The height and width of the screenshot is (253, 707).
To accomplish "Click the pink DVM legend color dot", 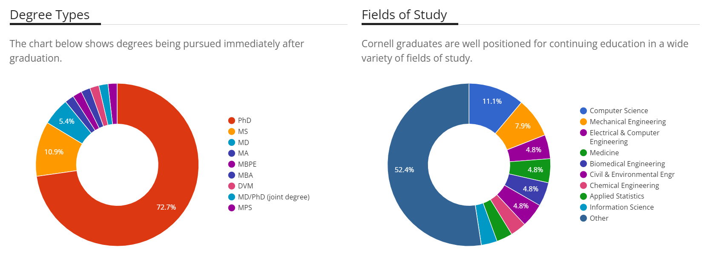I will coord(232,186).
